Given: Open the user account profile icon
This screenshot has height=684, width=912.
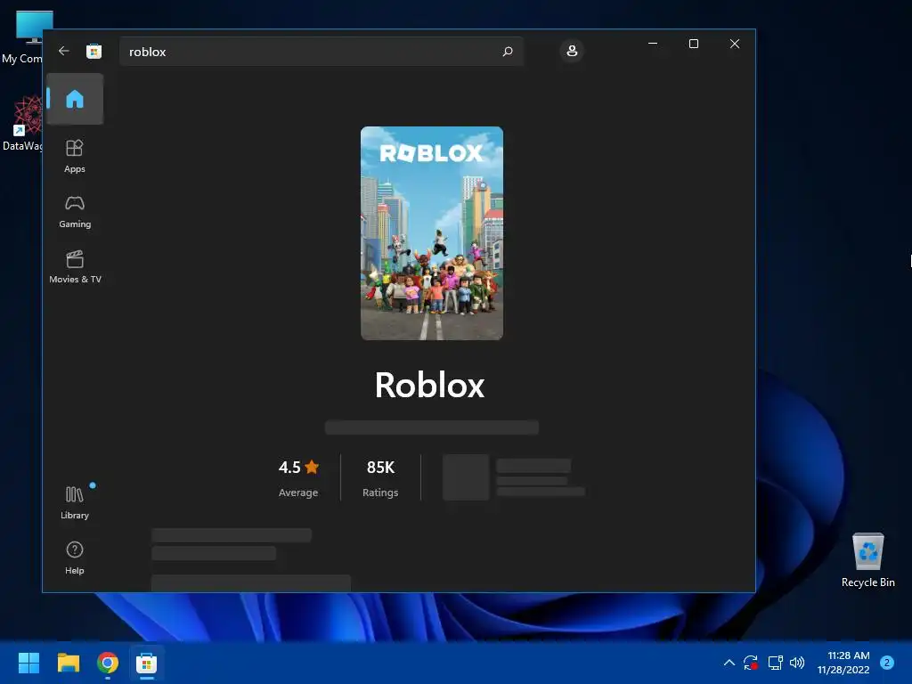Looking at the screenshot, I should click(x=572, y=51).
